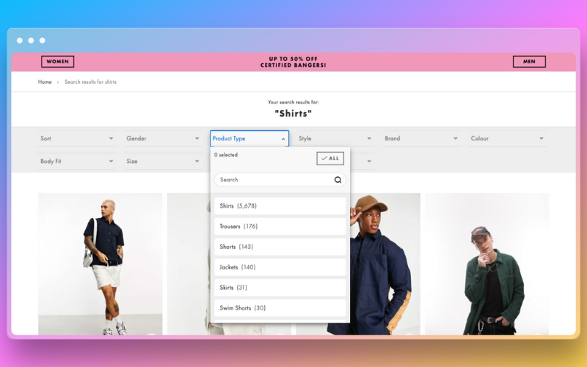Viewport: 587px width, 367px height.
Task: Click the first window control dot
Action: pyautogui.click(x=20, y=40)
